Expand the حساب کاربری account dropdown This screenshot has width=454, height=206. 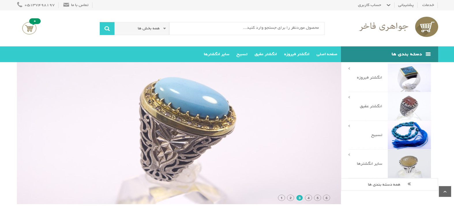click(374, 5)
